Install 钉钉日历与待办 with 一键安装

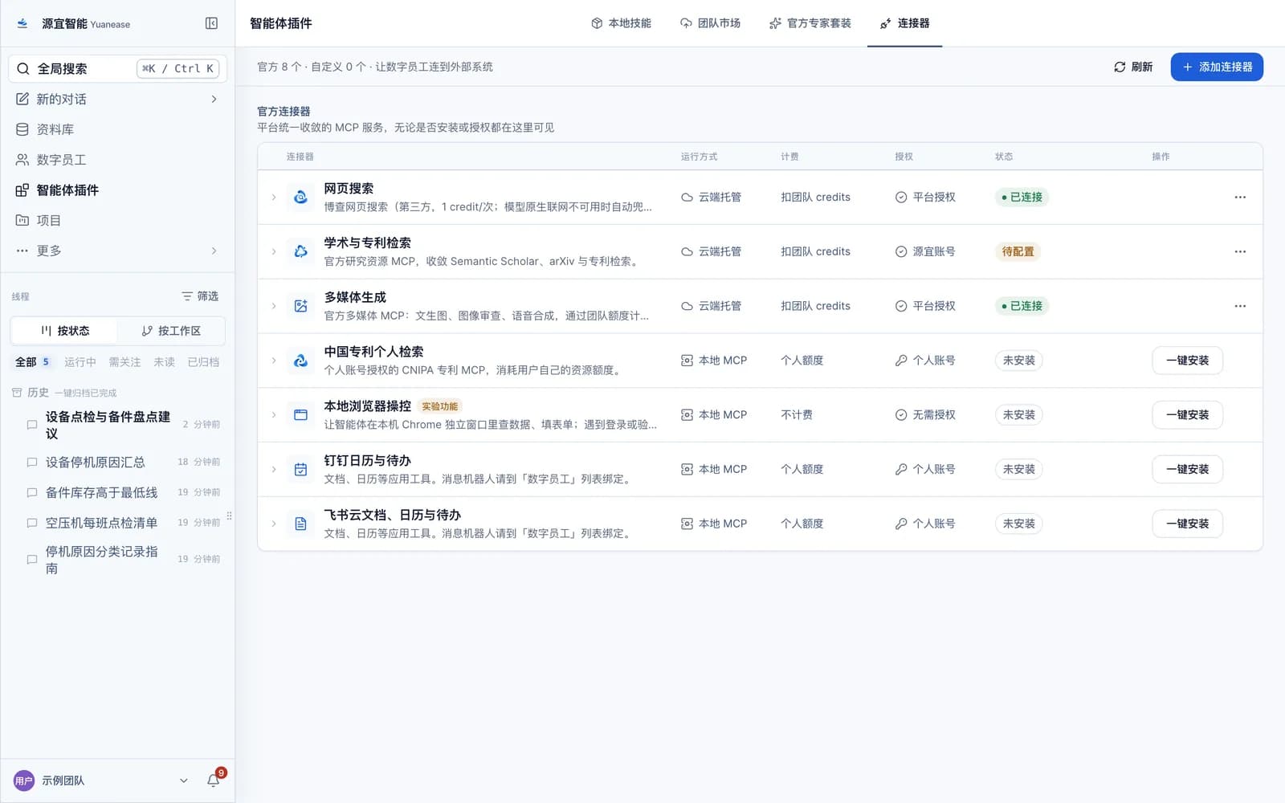click(x=1187, y=469)
